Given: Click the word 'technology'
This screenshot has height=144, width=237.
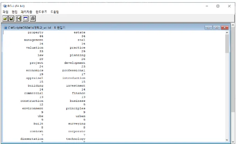Looking at the screenshot, I should tap(76, 139).
